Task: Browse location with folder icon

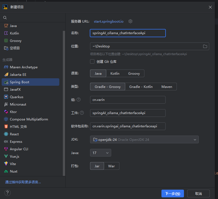Action: coord(205,46)
